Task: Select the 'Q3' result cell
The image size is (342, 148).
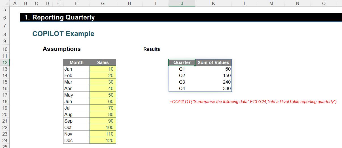Action: pos(182,82)
